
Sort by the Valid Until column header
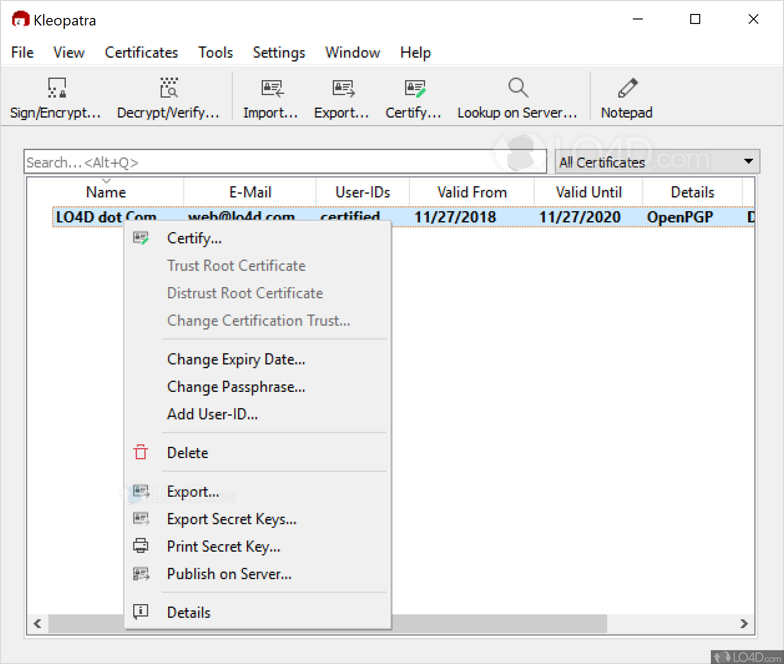pyautogui.click(x=588, y=192)
